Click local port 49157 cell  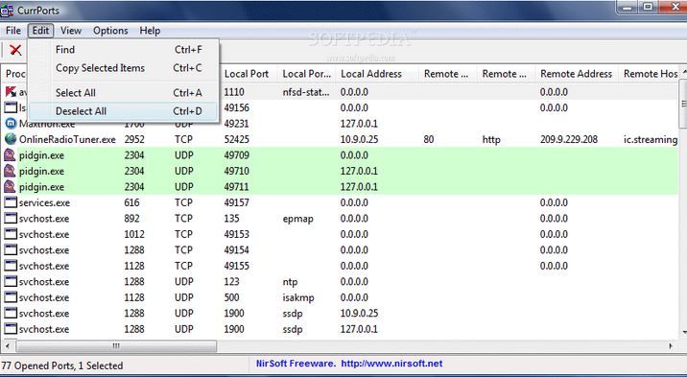pos(237,202)
